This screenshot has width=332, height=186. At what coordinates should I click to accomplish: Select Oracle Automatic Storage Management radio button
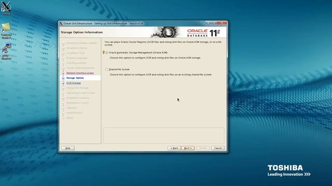[x=107, y=53]
